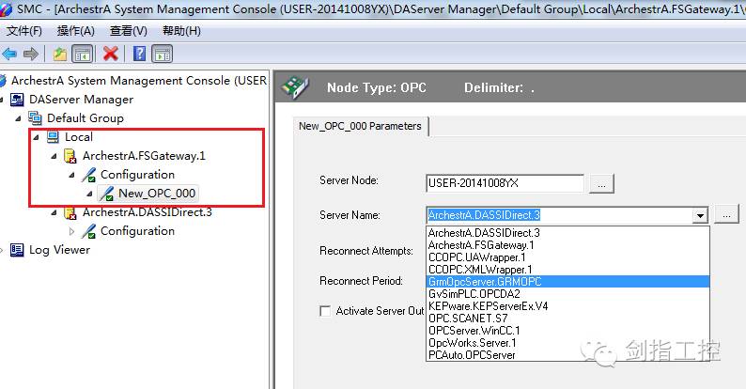Select the New_OPC_000 Parameters tab
The height and width of the screenshot is (389, 746).
pyautogui.click(x=360, y=126)
